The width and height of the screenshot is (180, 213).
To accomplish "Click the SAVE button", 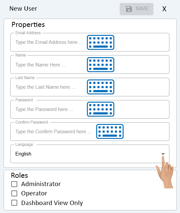I will pyautogui.click(x=137, y=9).
